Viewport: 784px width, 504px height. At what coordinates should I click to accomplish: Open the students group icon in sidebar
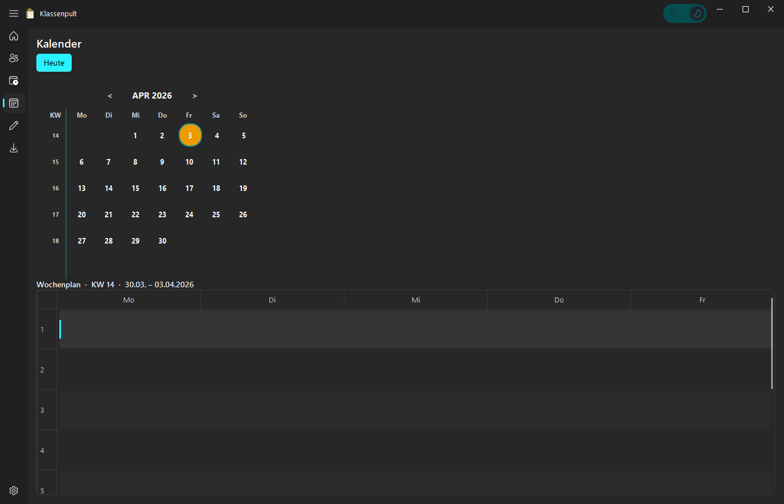13,58
